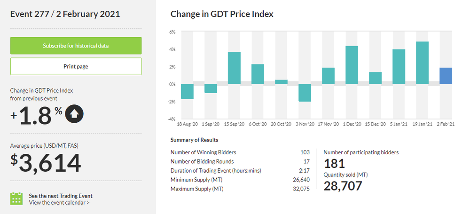The height and width of the screenshot is (214, 470).
Task: Open View the event calendar link
Action: click(59, 203)
